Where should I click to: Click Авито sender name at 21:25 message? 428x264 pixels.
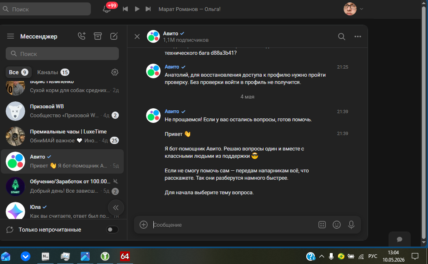(172, 67)
